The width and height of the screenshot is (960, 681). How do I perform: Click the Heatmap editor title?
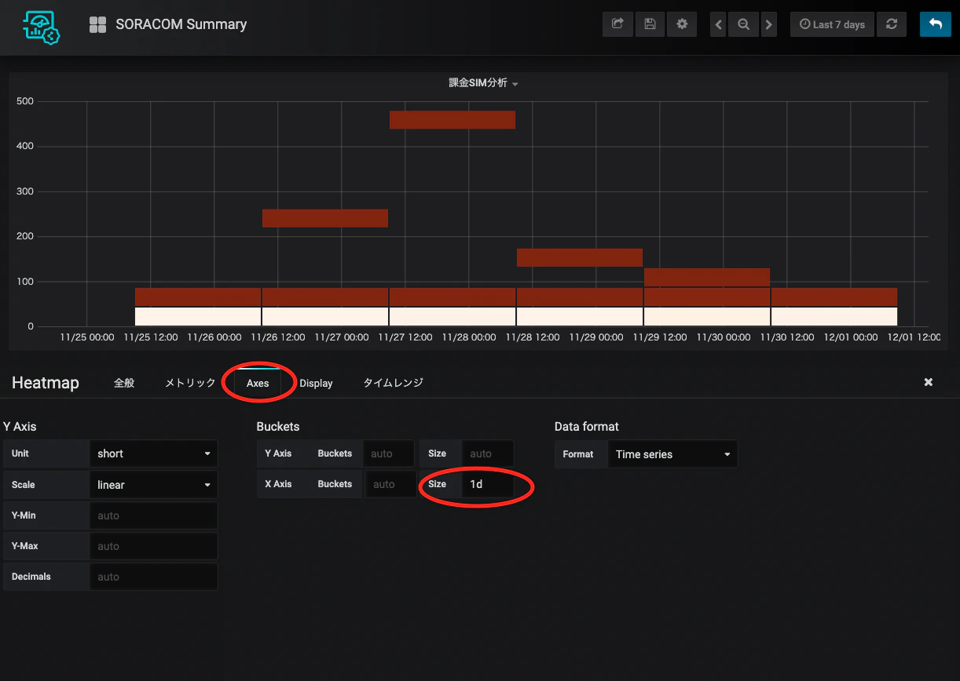(46, 383)
